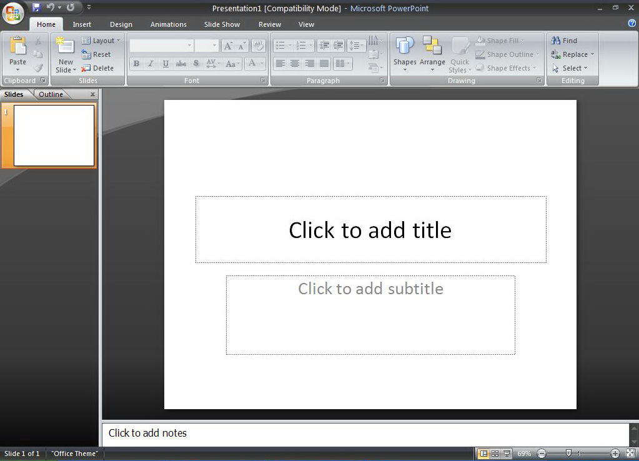Click the Zoom In plus button
Image resolution: width=639 pixels, height=461 pixels.
(615, 454)
